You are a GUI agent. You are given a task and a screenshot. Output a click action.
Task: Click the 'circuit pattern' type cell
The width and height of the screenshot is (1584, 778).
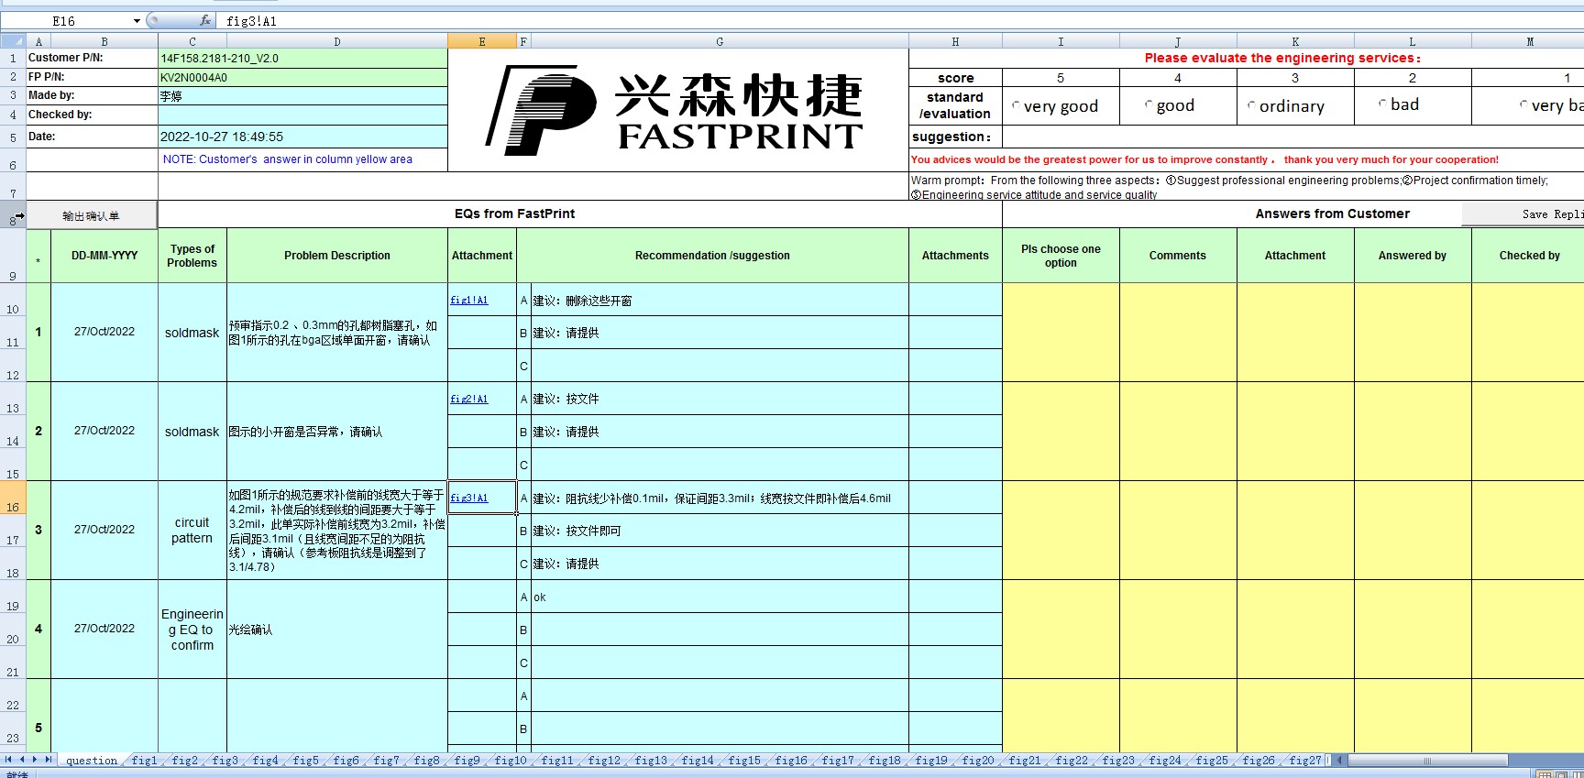[192, 531]
